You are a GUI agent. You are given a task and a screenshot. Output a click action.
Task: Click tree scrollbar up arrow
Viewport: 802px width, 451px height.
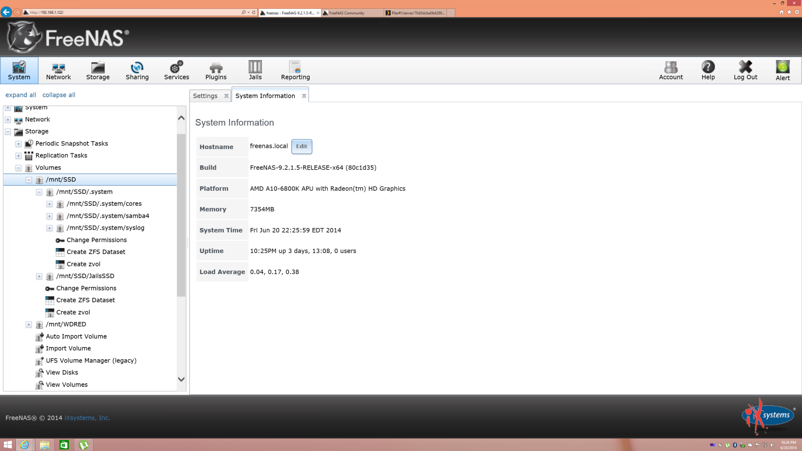pos(181,118)
